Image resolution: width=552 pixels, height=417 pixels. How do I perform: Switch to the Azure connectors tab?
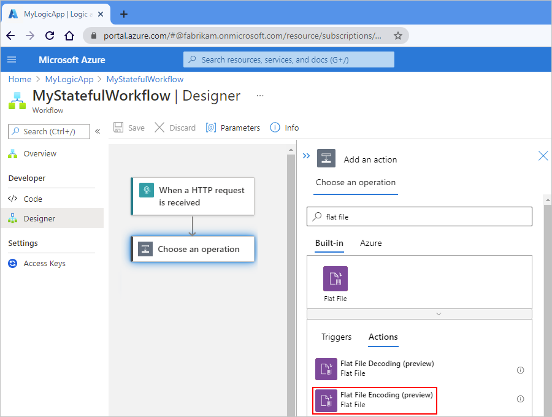pos(370,243)
